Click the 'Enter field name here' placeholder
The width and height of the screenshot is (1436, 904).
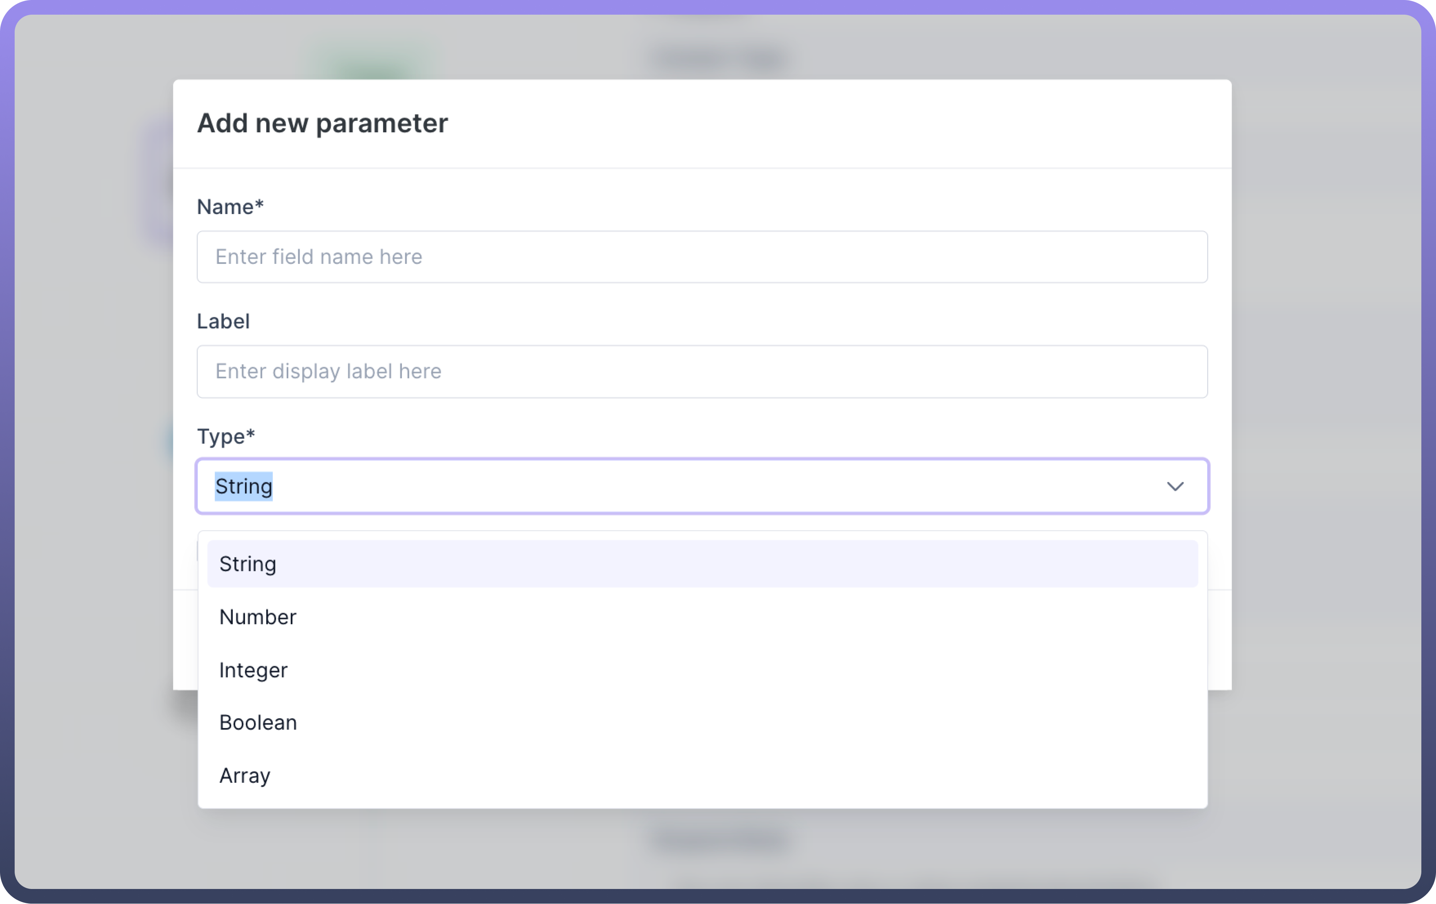[318, 257]
